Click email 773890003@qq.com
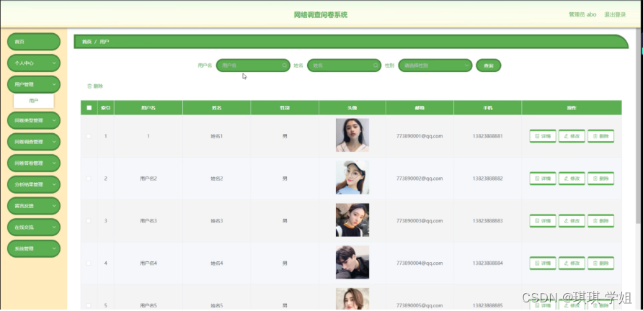The width and height of the screenshot is (643, 311). tap(420, 221)
